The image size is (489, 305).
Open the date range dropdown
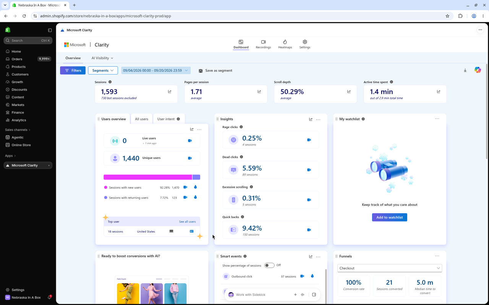pos(155,71)
